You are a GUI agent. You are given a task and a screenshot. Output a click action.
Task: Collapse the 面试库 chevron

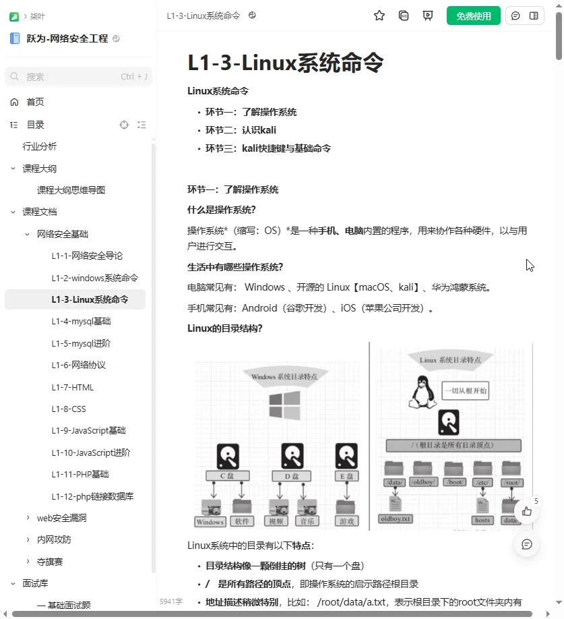point(13,583)
